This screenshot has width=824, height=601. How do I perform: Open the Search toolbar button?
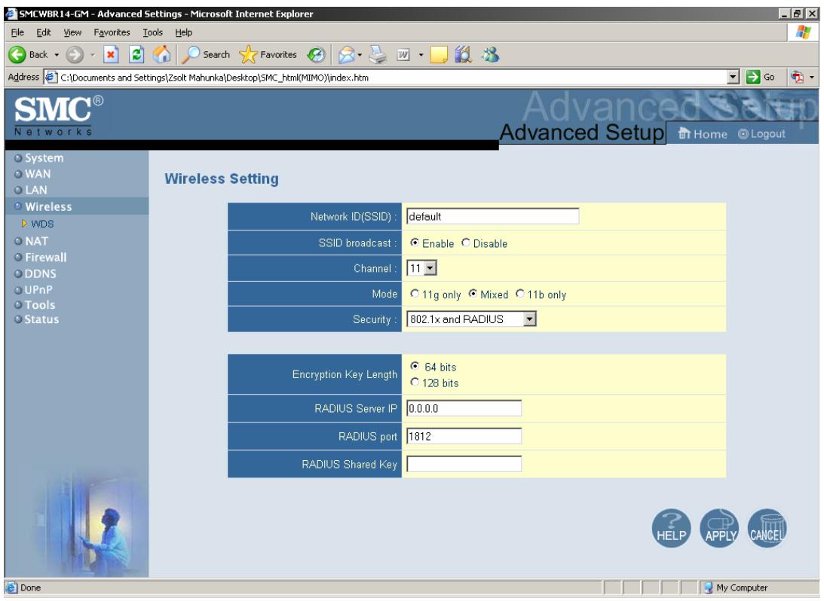click(x=206, y=54)
